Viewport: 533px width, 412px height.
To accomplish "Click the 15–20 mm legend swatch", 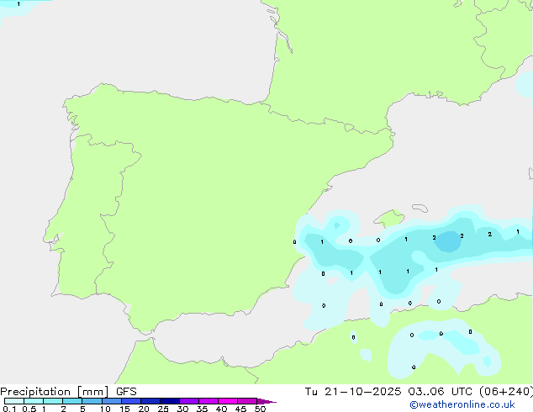I will (x=131, y=401).
